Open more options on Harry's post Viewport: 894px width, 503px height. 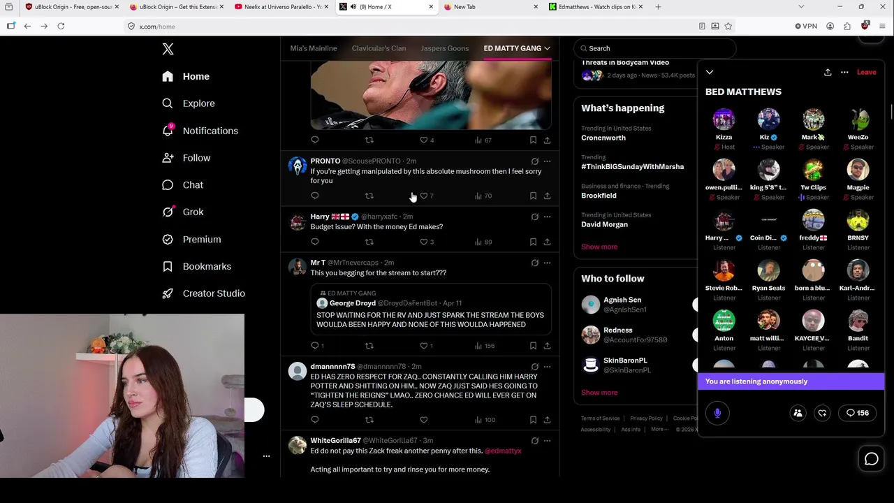pyautogui.click(x=547, y=217)
